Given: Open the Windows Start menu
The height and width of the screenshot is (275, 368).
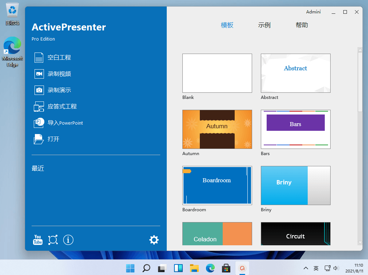Looking at the screenshot, I should tap(130, 268).
